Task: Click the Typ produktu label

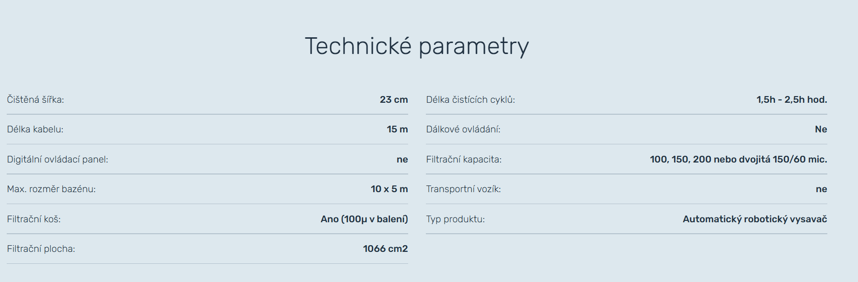Action: [455, 219]
